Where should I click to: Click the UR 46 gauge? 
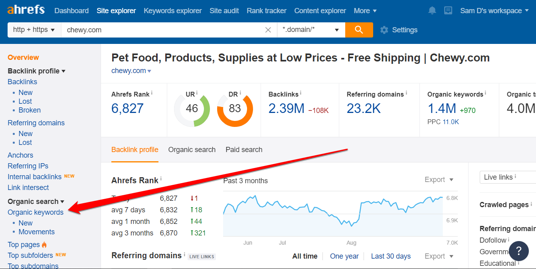pos(192,109)
